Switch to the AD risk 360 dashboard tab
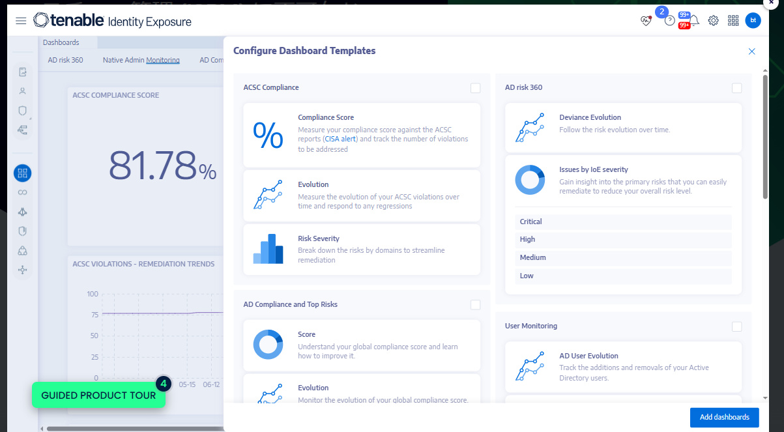784x432 pixels. [x=66, y=60]
